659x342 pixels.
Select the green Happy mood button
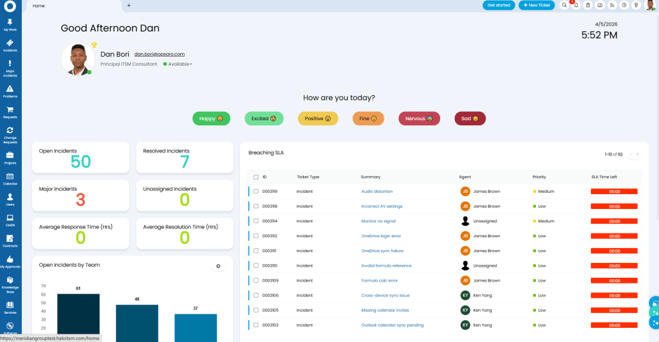click(211, 118)
